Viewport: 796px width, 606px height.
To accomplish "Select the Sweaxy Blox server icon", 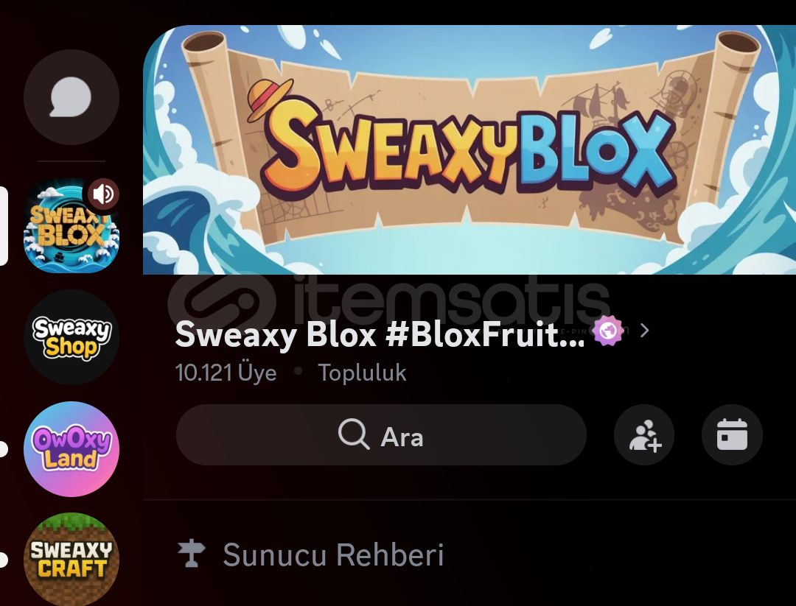I will (x=71, y=225).
